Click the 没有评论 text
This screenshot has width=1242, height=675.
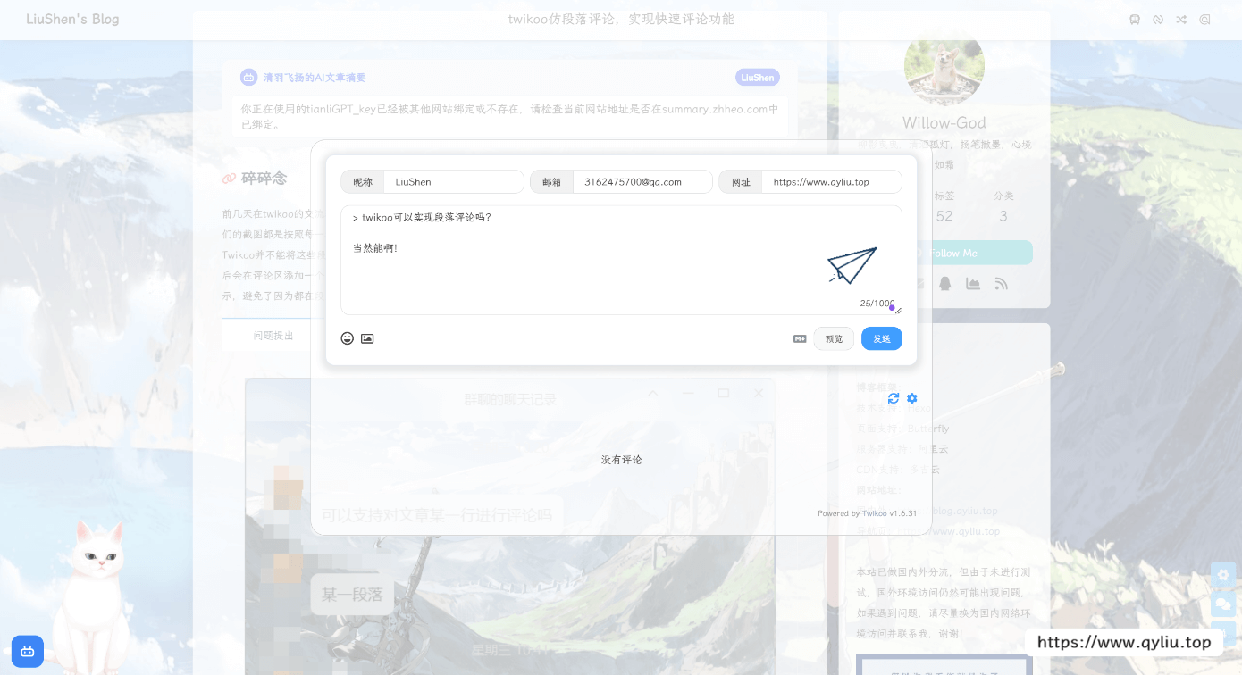pos(621,460)
